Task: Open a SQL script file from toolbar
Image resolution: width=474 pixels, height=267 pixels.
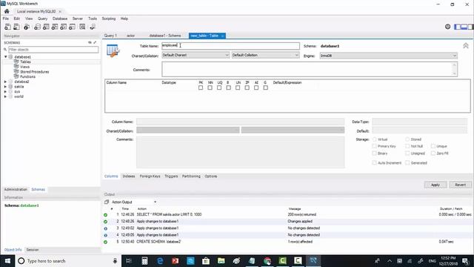Action: click(x=16, y=27)
